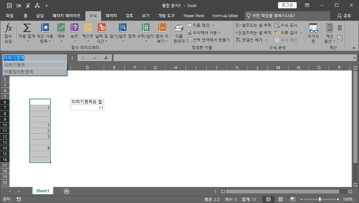This screenshot has width=359, height=203.
Task: Click the Sheet1 tab
Action: point(42,191)
